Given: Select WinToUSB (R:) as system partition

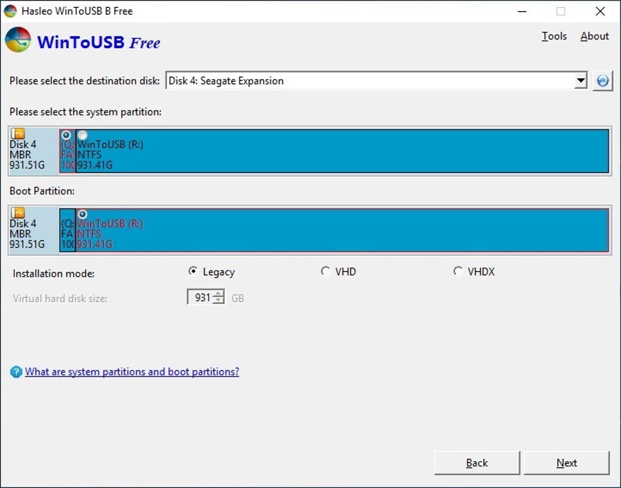Looking at the screenshot, I should tap(82, 135).
